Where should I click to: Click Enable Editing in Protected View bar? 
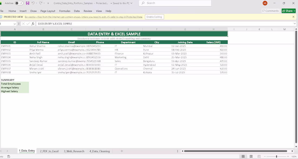click(154, 17)
